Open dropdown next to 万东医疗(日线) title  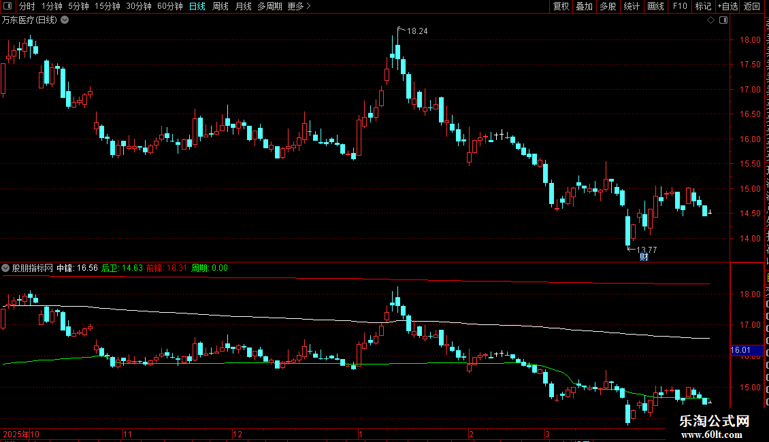click(65, 20)
